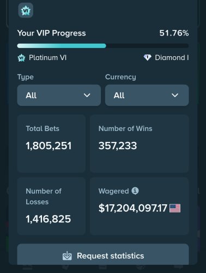Click the VIP progress bar
This screenshot has height=273, width=206.
pyautogui.click(x=103, y=46)
